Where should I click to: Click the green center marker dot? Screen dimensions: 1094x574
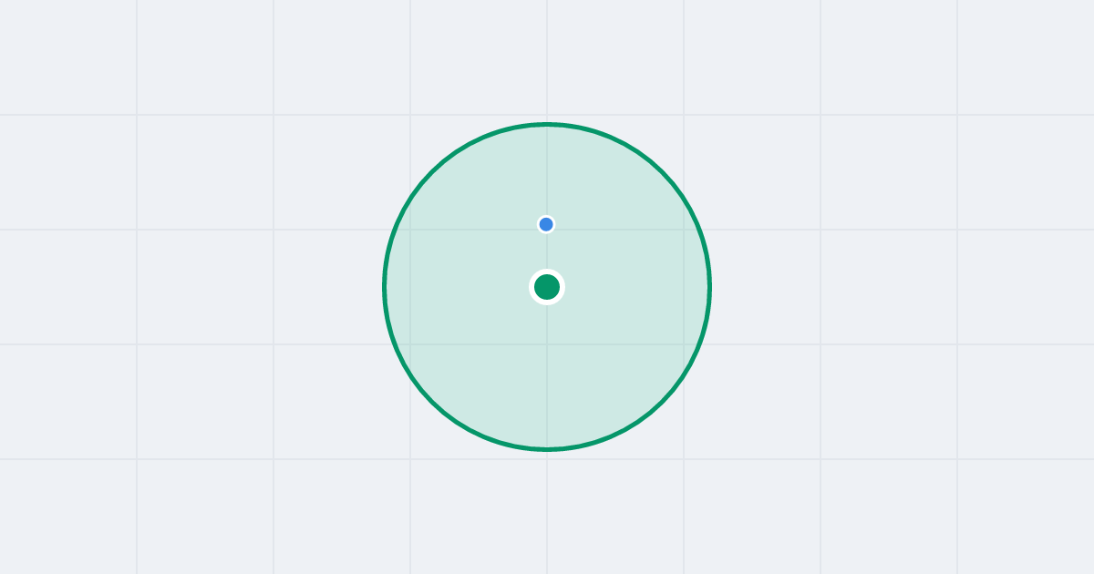(547, 287)
